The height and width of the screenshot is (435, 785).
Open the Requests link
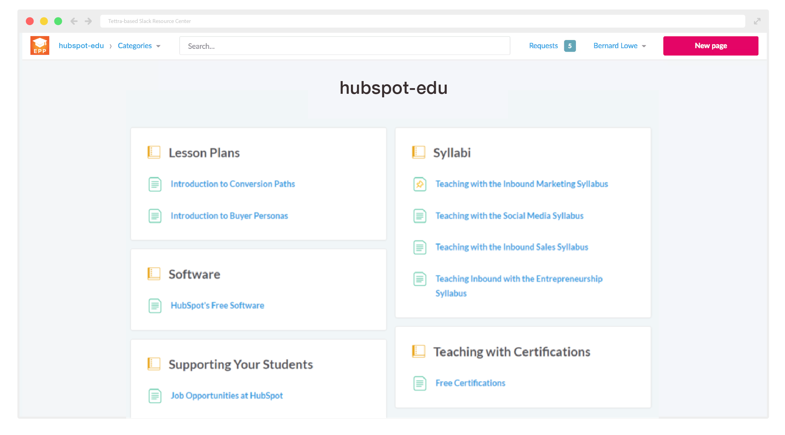pyautogui.click(x=543, y=46)
